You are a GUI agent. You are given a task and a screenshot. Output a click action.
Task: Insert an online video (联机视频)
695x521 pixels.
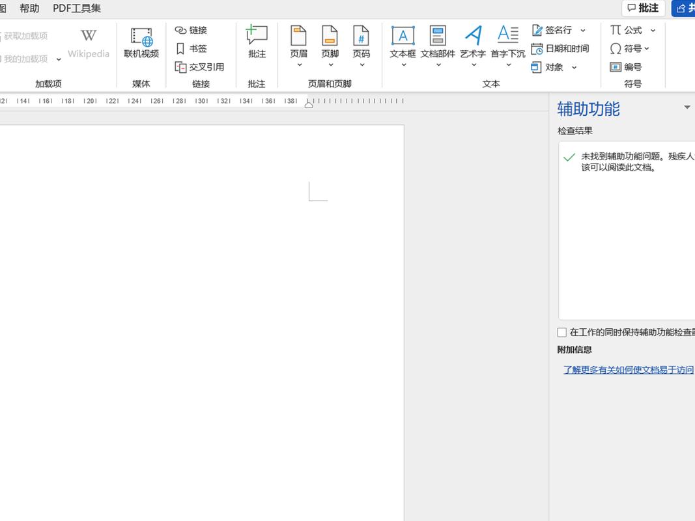pyautogui.click(x=141, y=44)
